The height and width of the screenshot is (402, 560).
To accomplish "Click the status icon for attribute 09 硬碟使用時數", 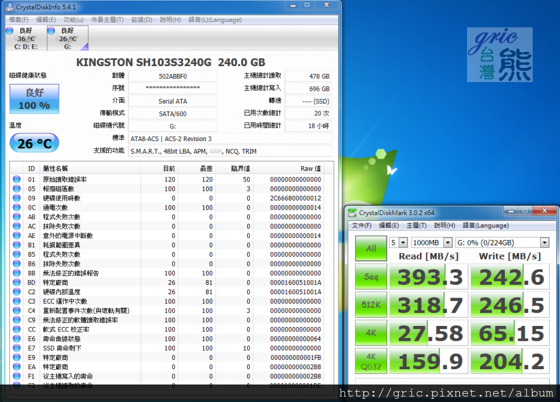I will point(16,197).
